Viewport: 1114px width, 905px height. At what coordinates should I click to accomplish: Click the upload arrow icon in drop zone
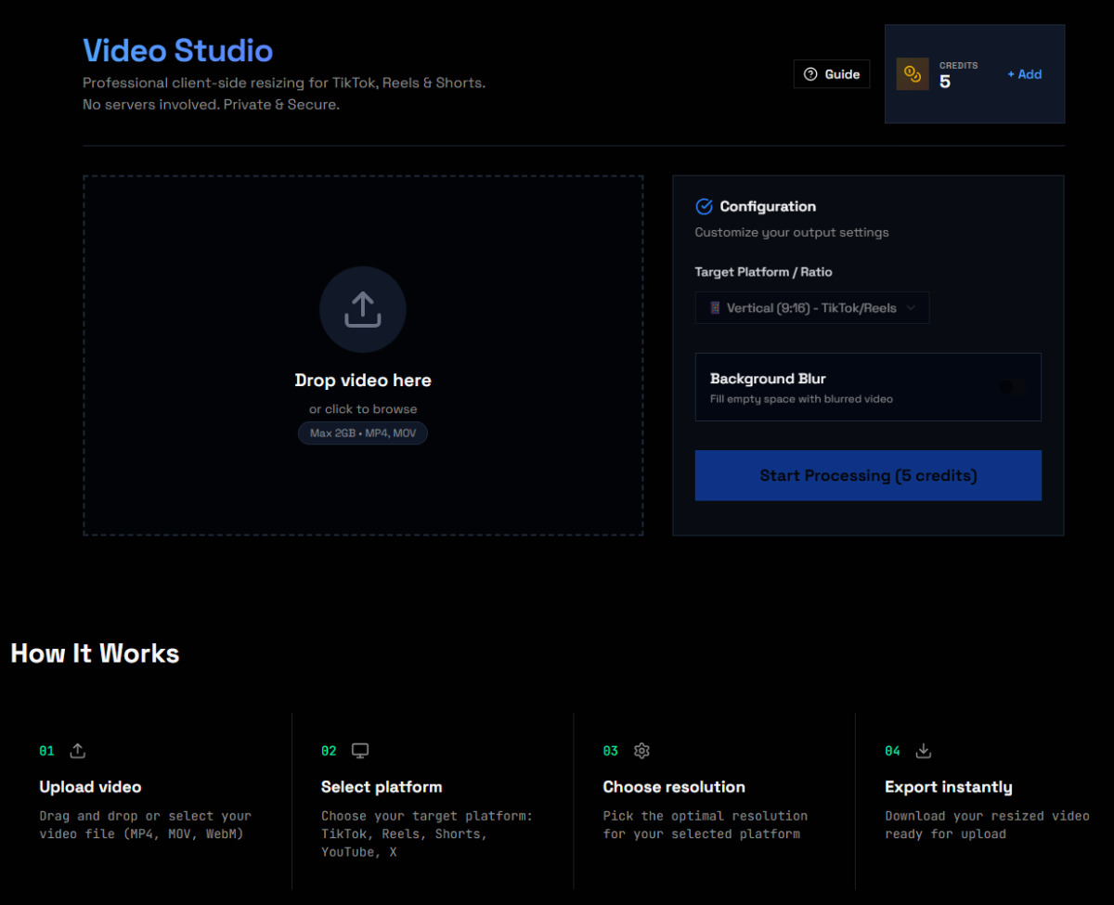362,309
